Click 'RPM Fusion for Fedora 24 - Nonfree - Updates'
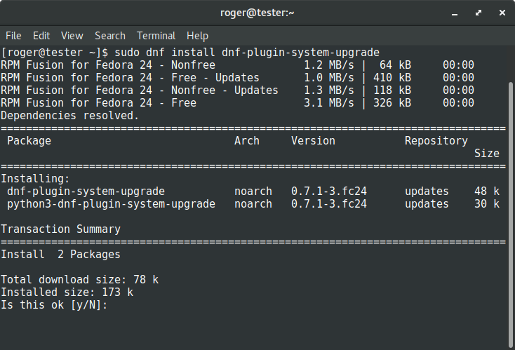The image size is (515, 350). (x=140, y=90)
